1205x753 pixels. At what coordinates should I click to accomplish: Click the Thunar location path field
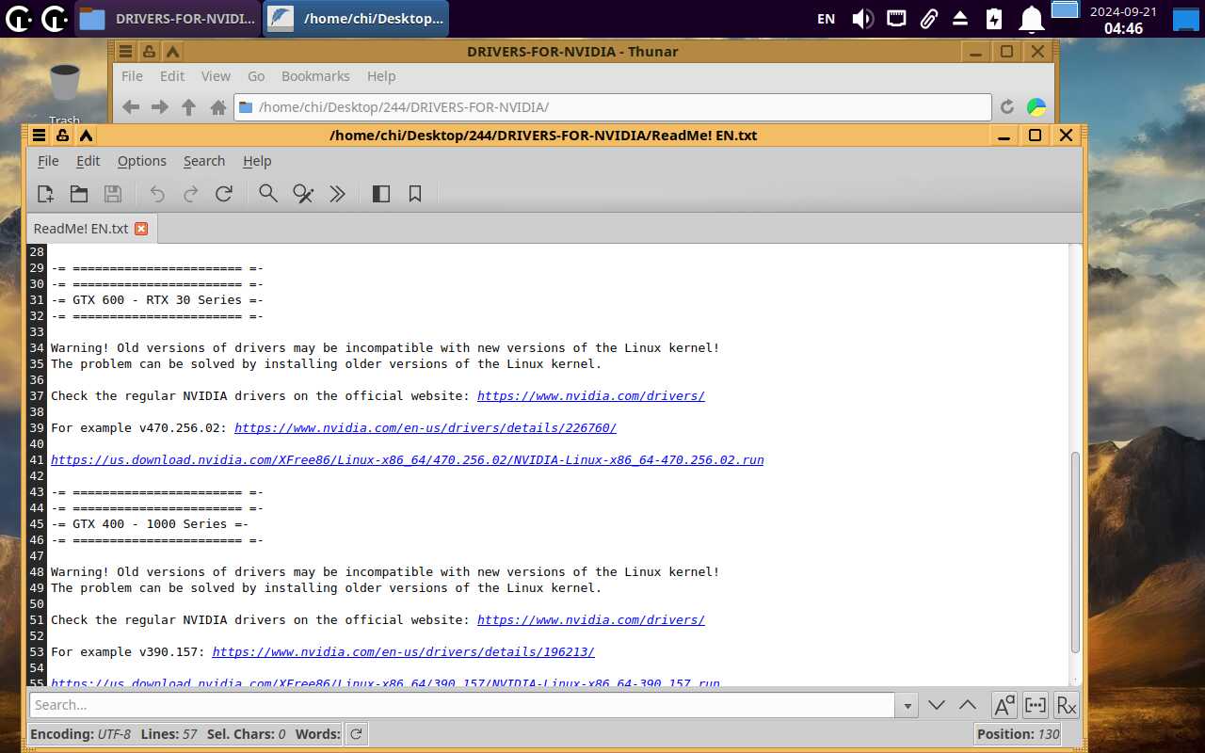click(x=613, y=107)
